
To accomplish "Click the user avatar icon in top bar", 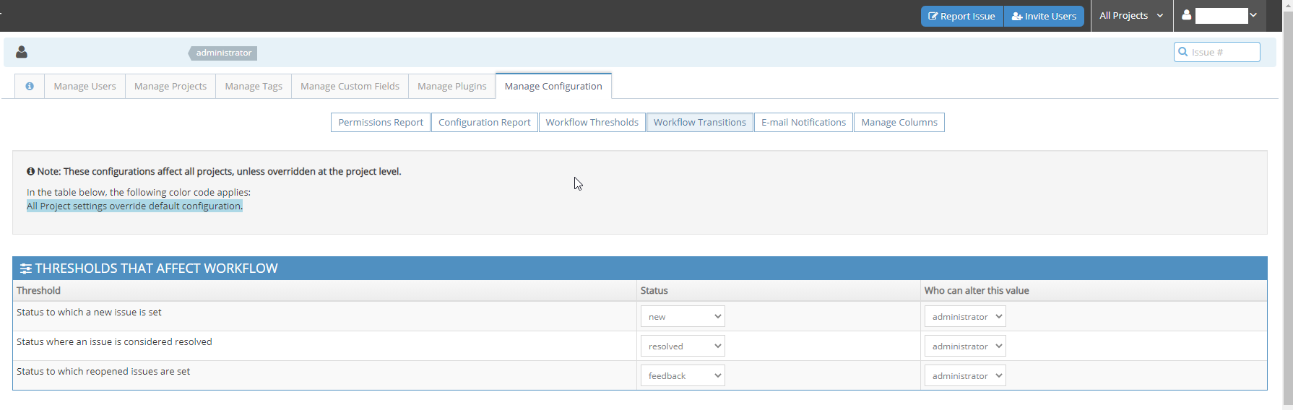I will pos(1186,15).
